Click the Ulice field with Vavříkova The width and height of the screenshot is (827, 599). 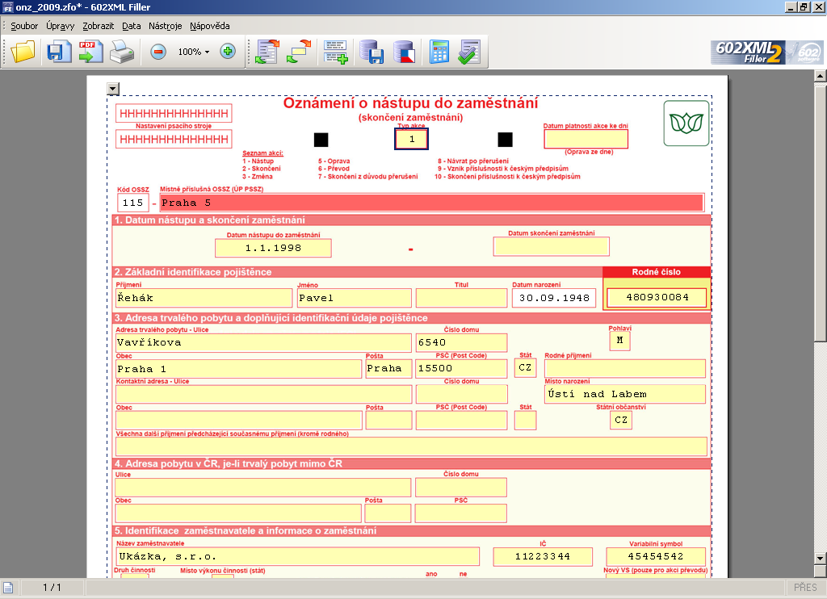pyautogui.click(x=264, y=342)
